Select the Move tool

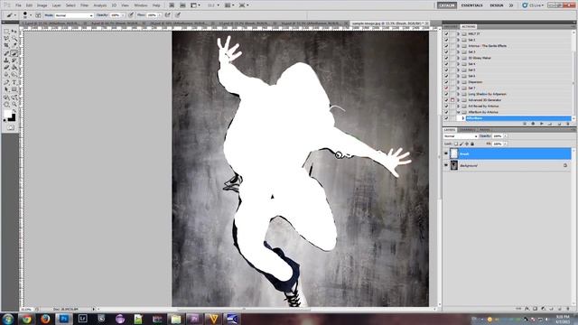[14, 32]
